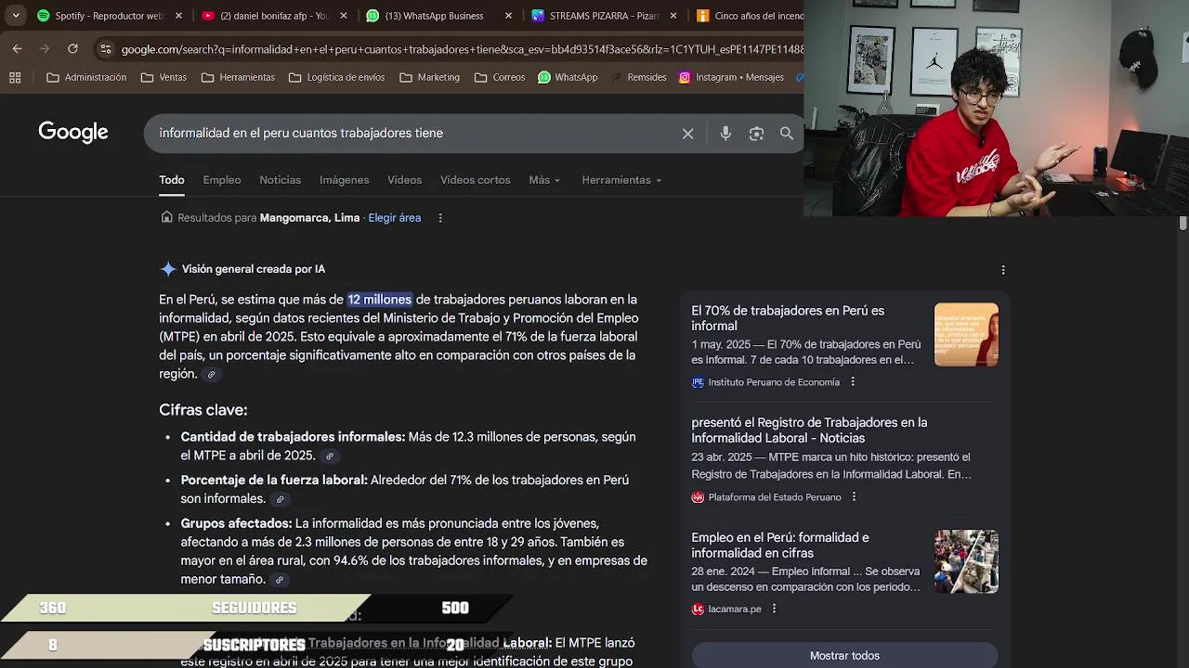The width and height of the screenshot is (1189, 668).
Task: Select the Videos cortos results tab
Action: (x=476, y=180)
